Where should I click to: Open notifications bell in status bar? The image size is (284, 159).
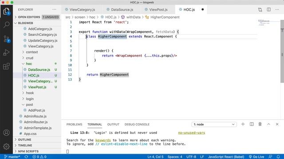coord(278,157)
